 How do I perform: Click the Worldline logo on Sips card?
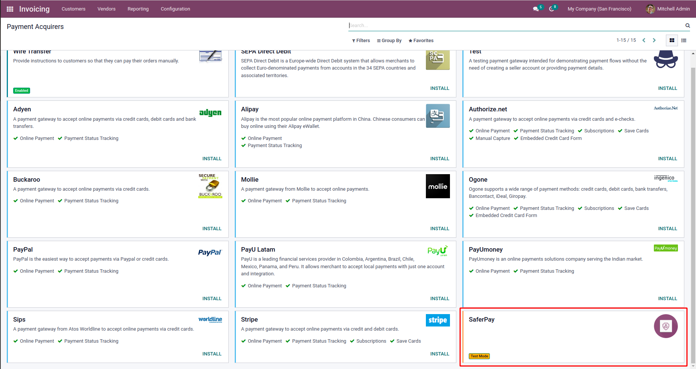tap(210, 319)
